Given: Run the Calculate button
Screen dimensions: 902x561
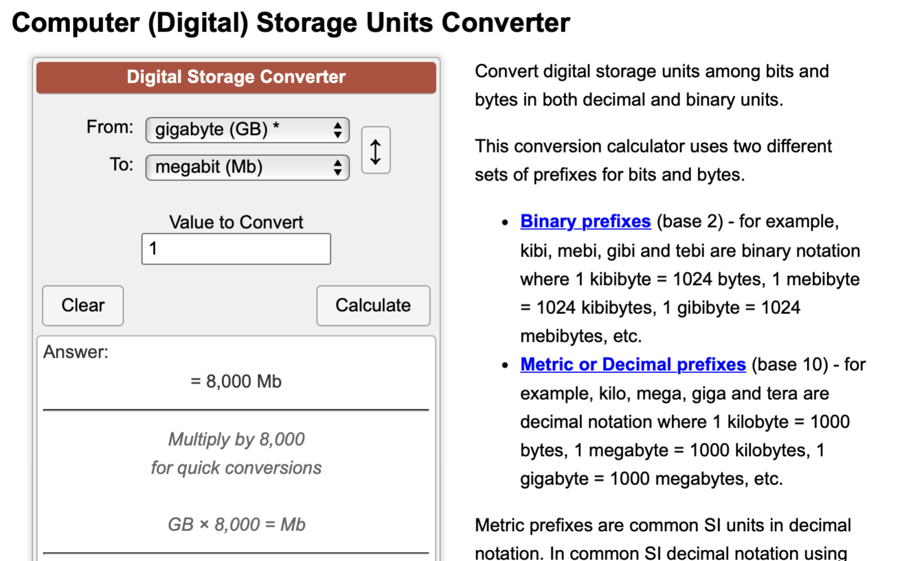Looking at the screenshot, I should (x=373, y=305).
